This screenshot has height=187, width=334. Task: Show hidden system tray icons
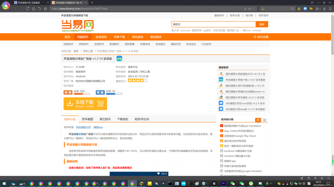click(x=271, y=184)
